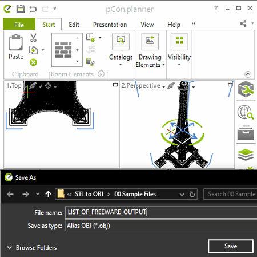
Task: Click the share icon in the ribbon corner
Action: 243,23
